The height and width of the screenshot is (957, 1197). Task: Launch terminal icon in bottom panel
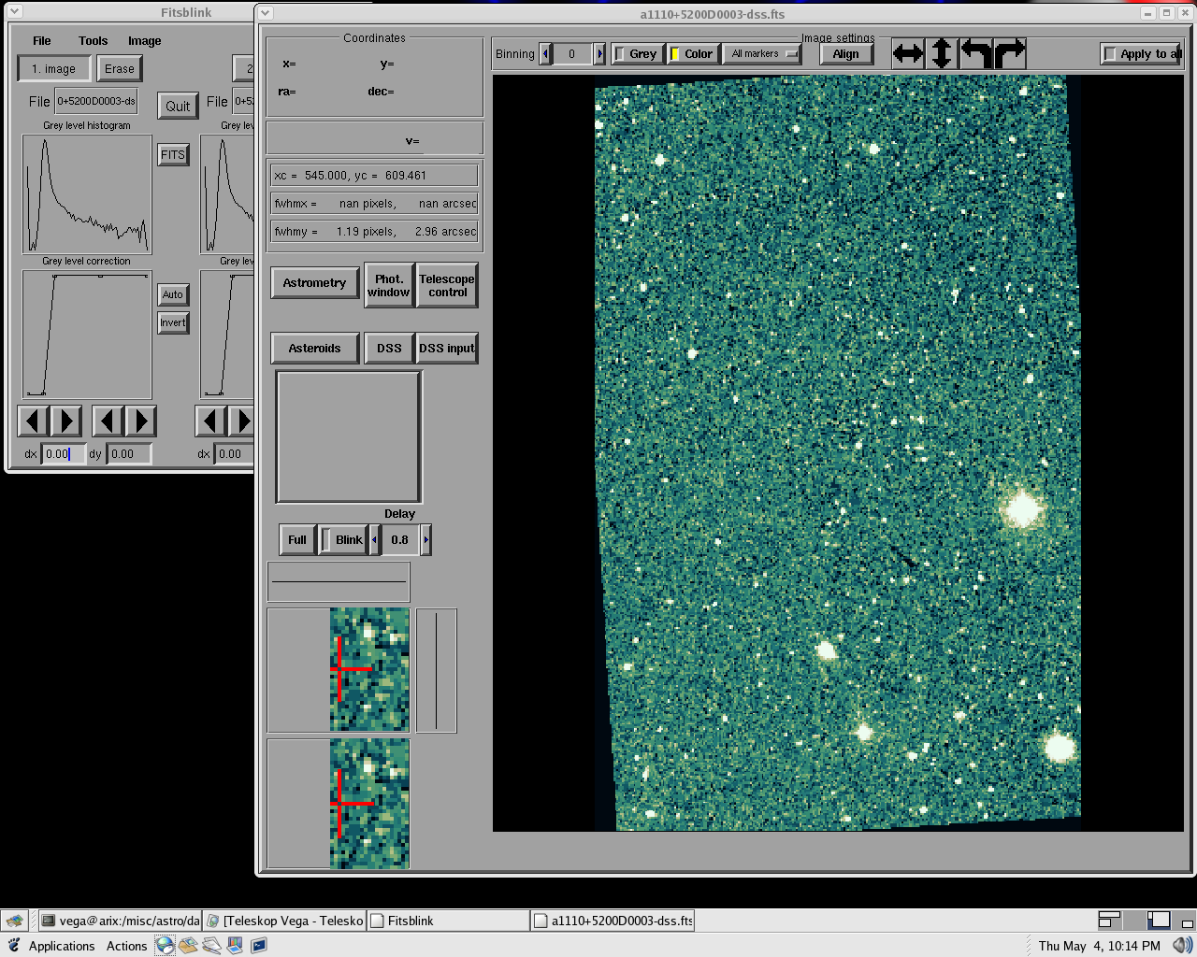[x=258, y=945]
